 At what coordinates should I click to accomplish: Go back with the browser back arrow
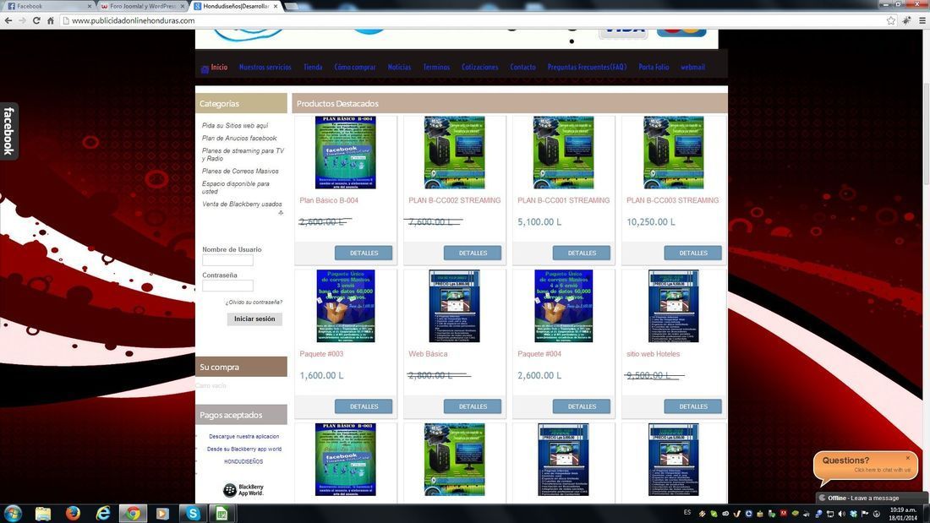pos(8,20)
